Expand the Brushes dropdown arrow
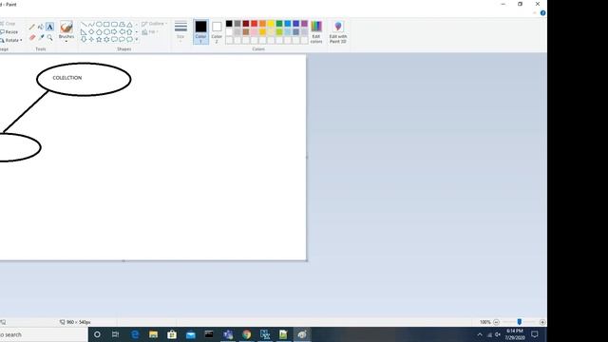Image resolution: width=608 pixels, height=342 pixels. click(66, 41)
